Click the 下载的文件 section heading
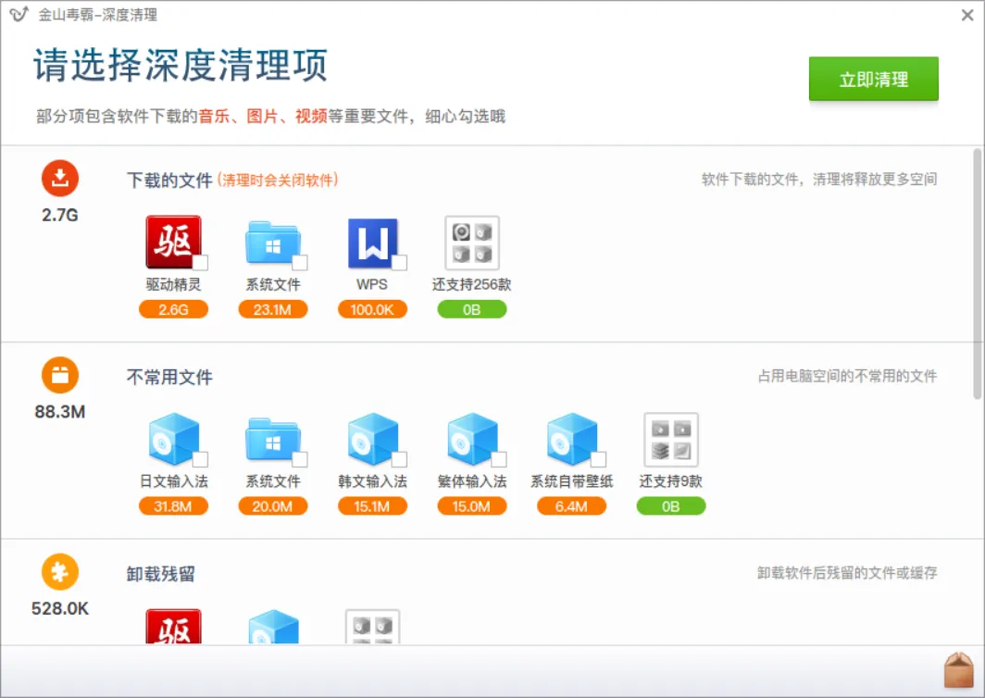This screenshot has height=698, width=985. [x=169, y=181]
